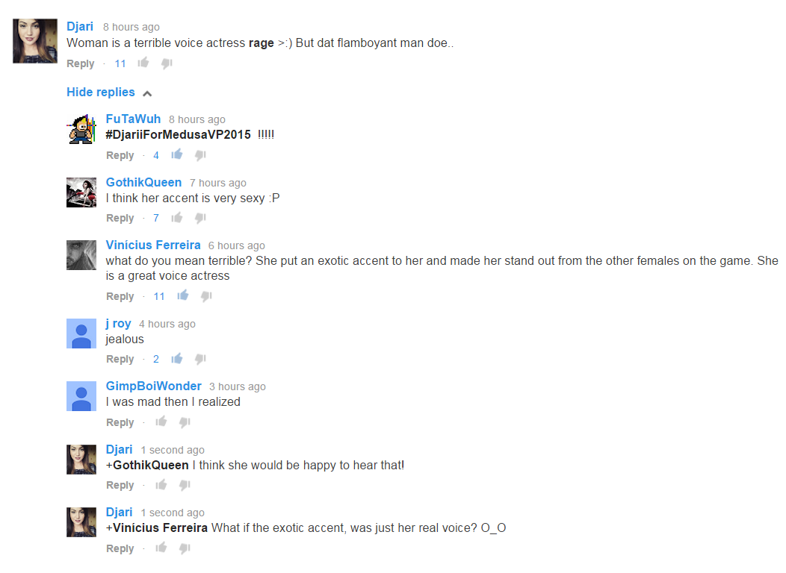
Task: Click FuTaWuh's pixel-art avatar
Action: pyautogui.click(x=81, y=129)
